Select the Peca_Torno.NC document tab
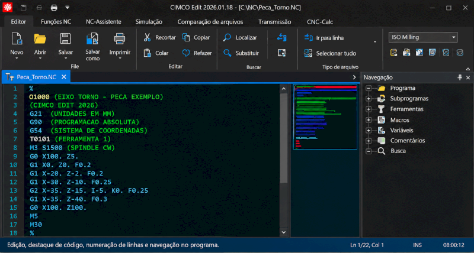Image resolution: width=474 pixels, height=253 pixels. pos(36,77)
